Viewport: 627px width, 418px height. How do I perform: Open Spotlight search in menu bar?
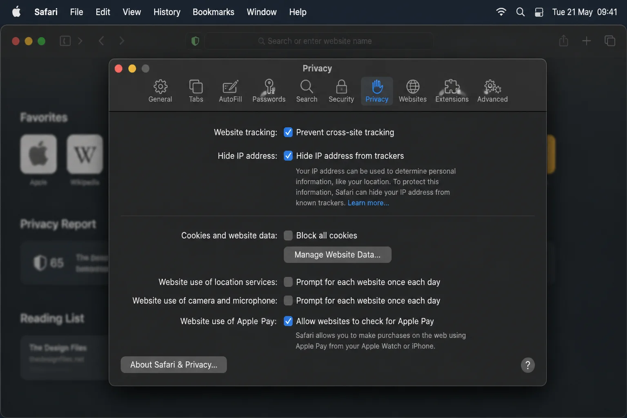click(x=520, y=12)
